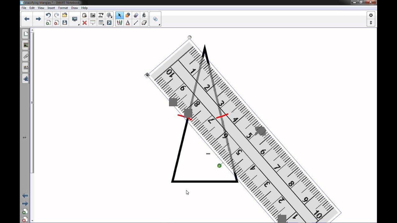This screenshot has width=397, height=223.
Task: Select the Lines tool
Action: click(136, 23)
